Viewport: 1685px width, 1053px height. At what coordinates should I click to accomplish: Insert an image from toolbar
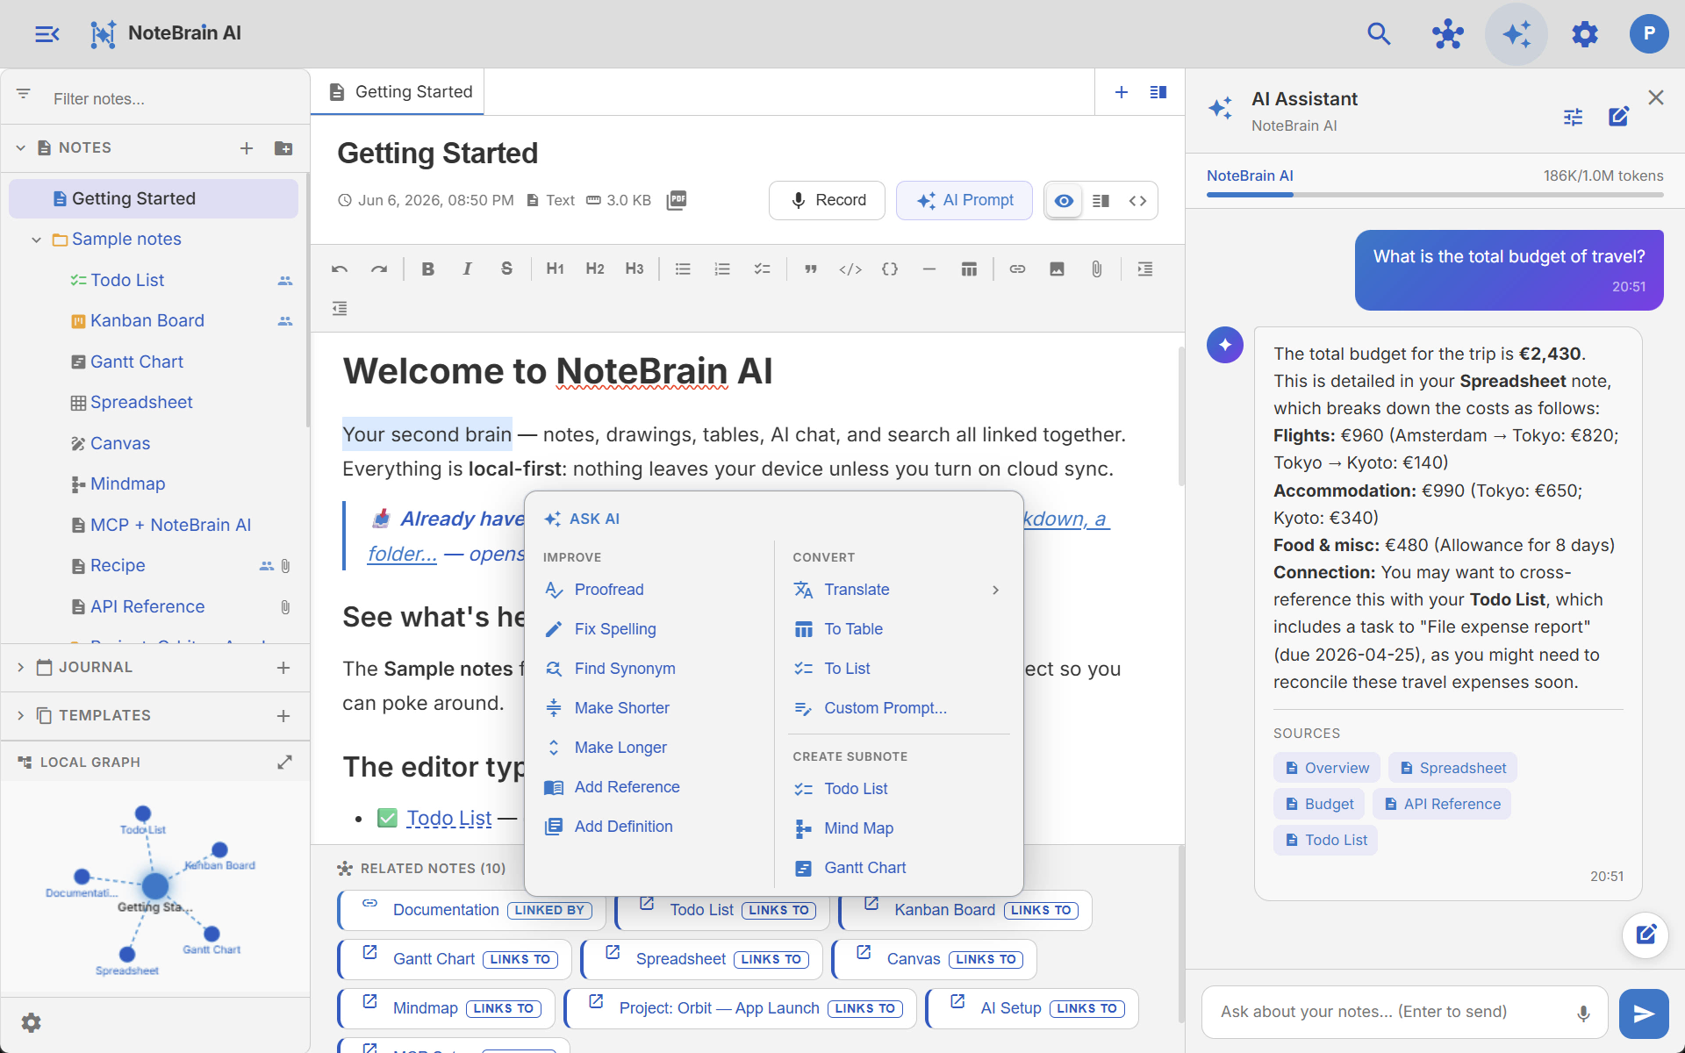[x=1057, y=269]
